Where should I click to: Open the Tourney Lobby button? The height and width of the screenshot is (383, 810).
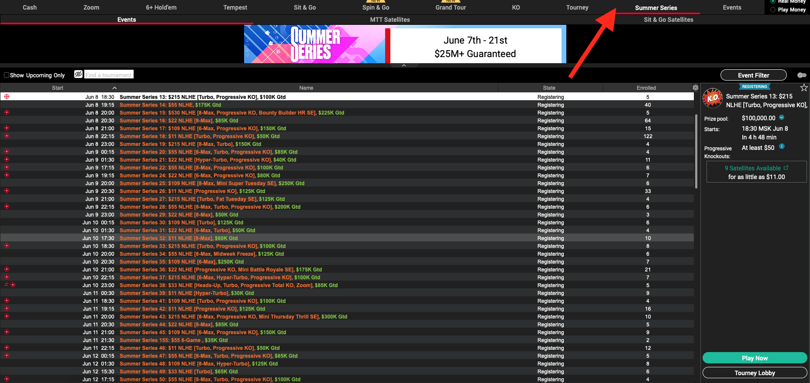click(x=755, y=373)
